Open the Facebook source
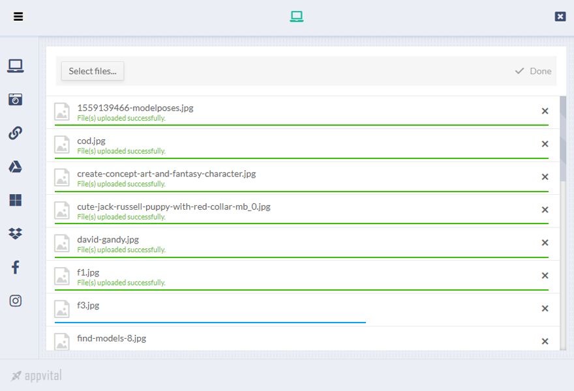The width and height of the screenshot is (574, 391). click(x=16, y=267)
